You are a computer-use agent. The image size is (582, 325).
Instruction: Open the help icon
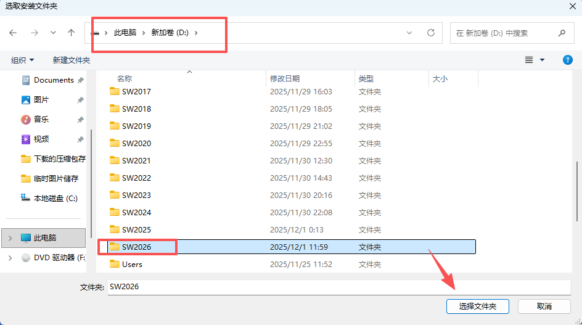[x=568, y=60]
